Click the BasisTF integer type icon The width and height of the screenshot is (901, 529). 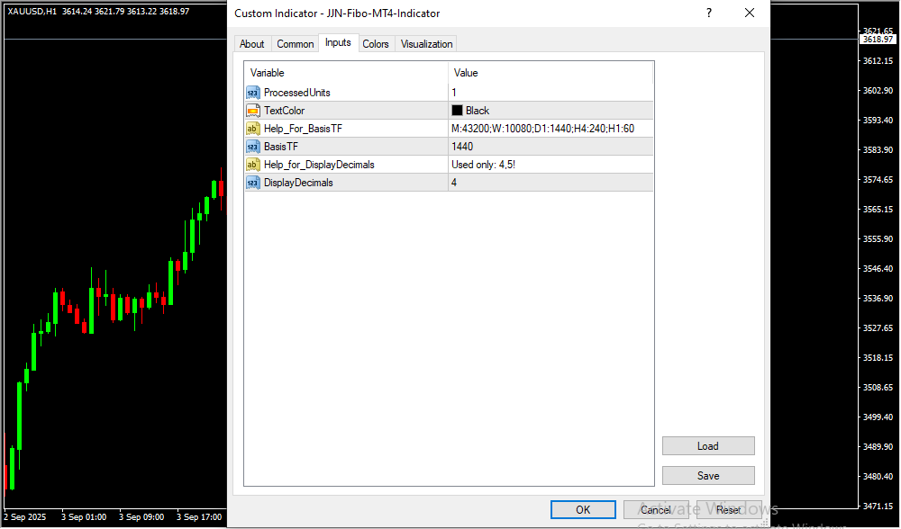[252, 147]
